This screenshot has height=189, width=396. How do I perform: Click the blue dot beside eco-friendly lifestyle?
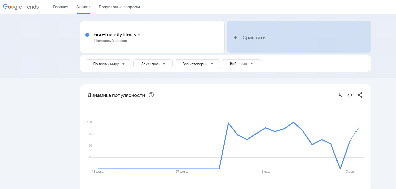(x=87, y=35)
